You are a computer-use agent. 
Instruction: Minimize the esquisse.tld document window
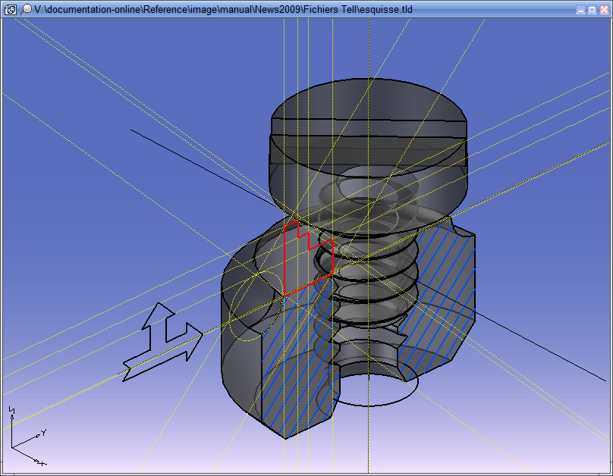click(580, 10)
